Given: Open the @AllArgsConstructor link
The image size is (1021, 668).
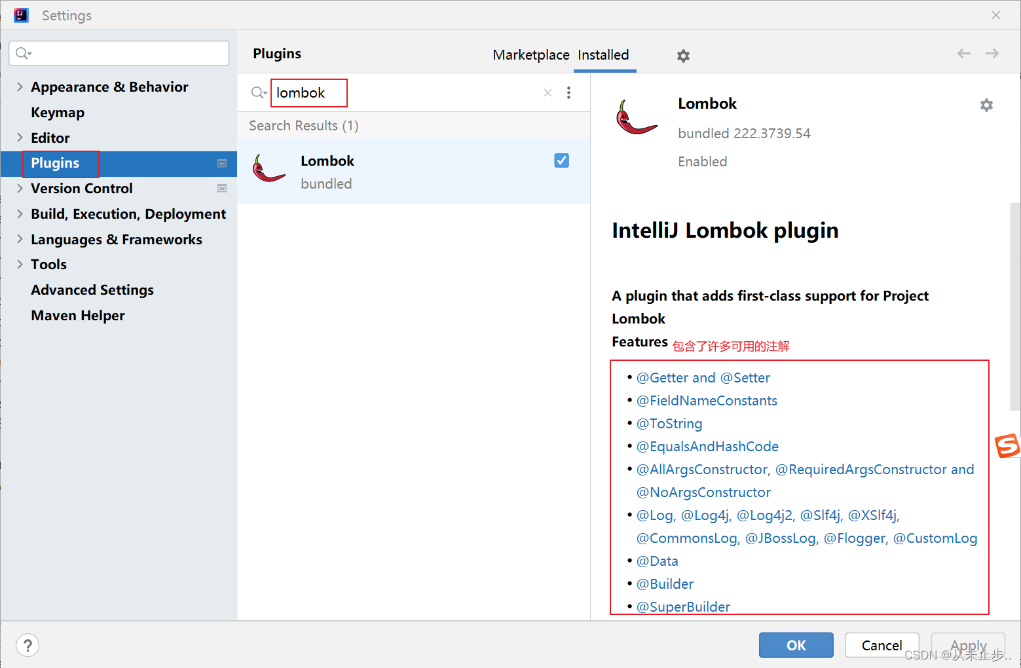Looking at the screenshot, I should (703, 470).
